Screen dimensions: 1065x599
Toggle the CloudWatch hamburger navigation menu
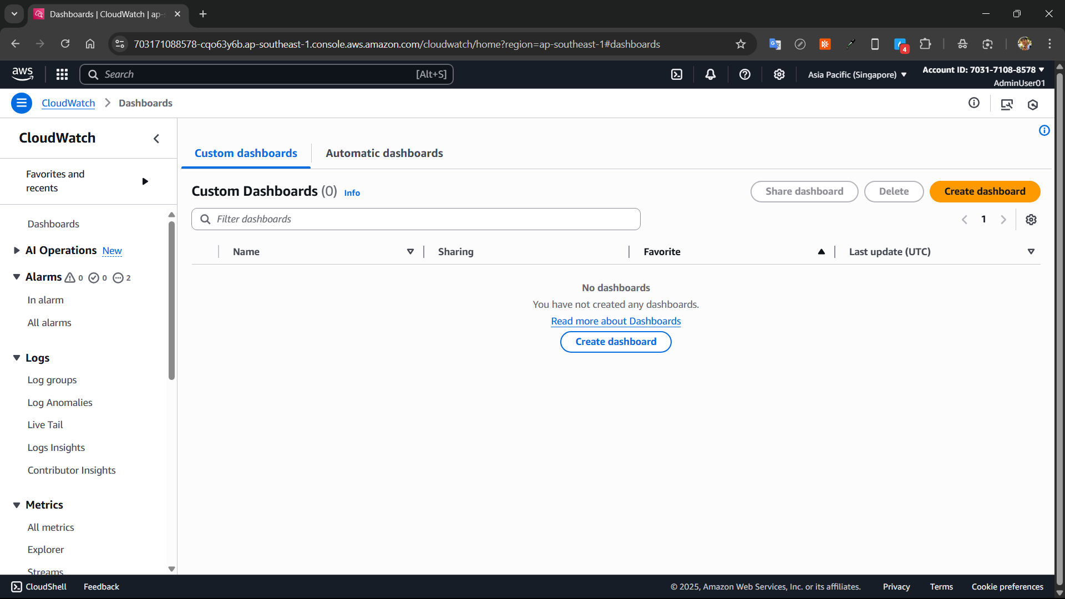click(22, 103)
